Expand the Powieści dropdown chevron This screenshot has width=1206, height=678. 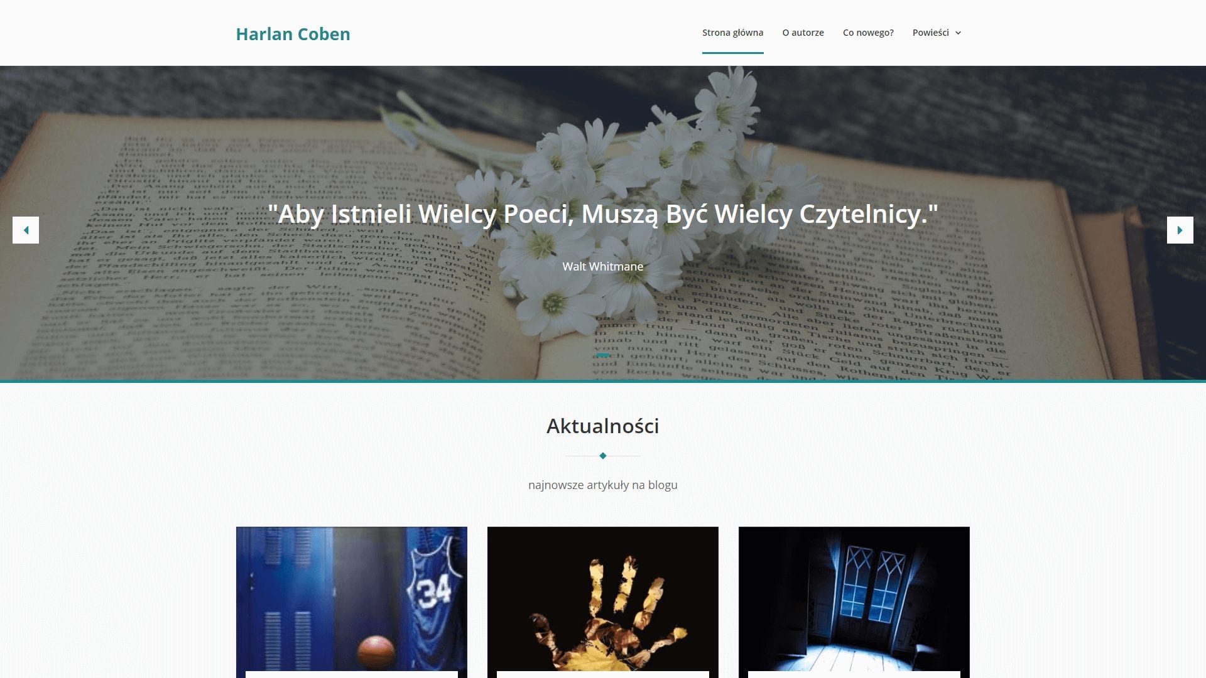point(958,33)
